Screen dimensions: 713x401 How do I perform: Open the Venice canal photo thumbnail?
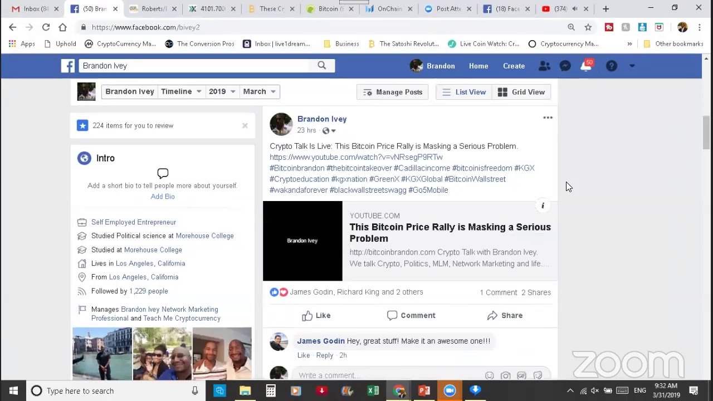pos(102,354)
